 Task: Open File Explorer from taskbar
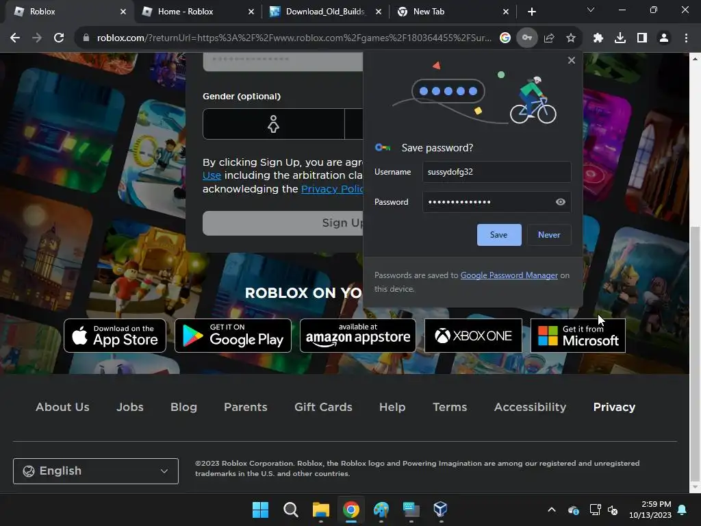pyautogui.click(x=320, y=510)
